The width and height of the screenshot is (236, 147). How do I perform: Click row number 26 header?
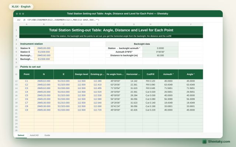pyautogui.click(x=16, y=130)
